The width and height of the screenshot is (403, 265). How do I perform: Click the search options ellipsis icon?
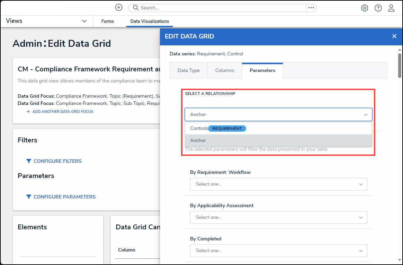point(311,8)
